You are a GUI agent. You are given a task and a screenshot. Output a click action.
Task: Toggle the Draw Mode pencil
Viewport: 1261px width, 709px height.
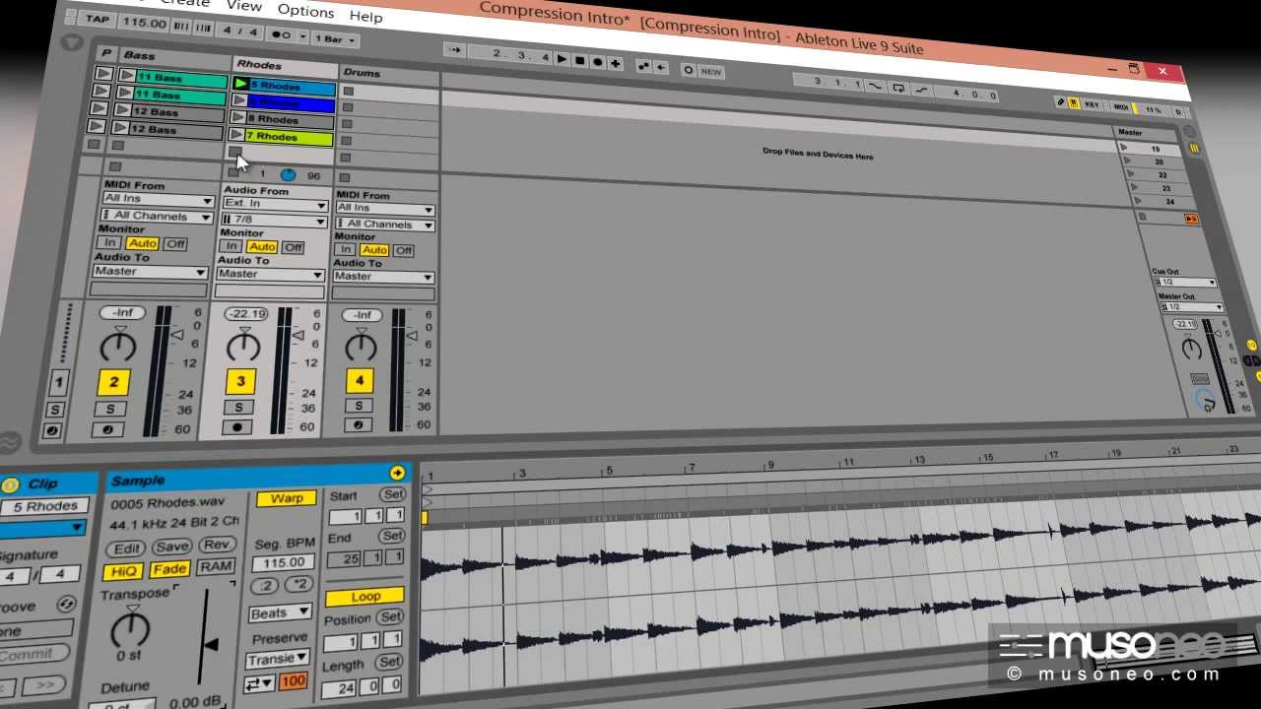tap(1061, 102)
